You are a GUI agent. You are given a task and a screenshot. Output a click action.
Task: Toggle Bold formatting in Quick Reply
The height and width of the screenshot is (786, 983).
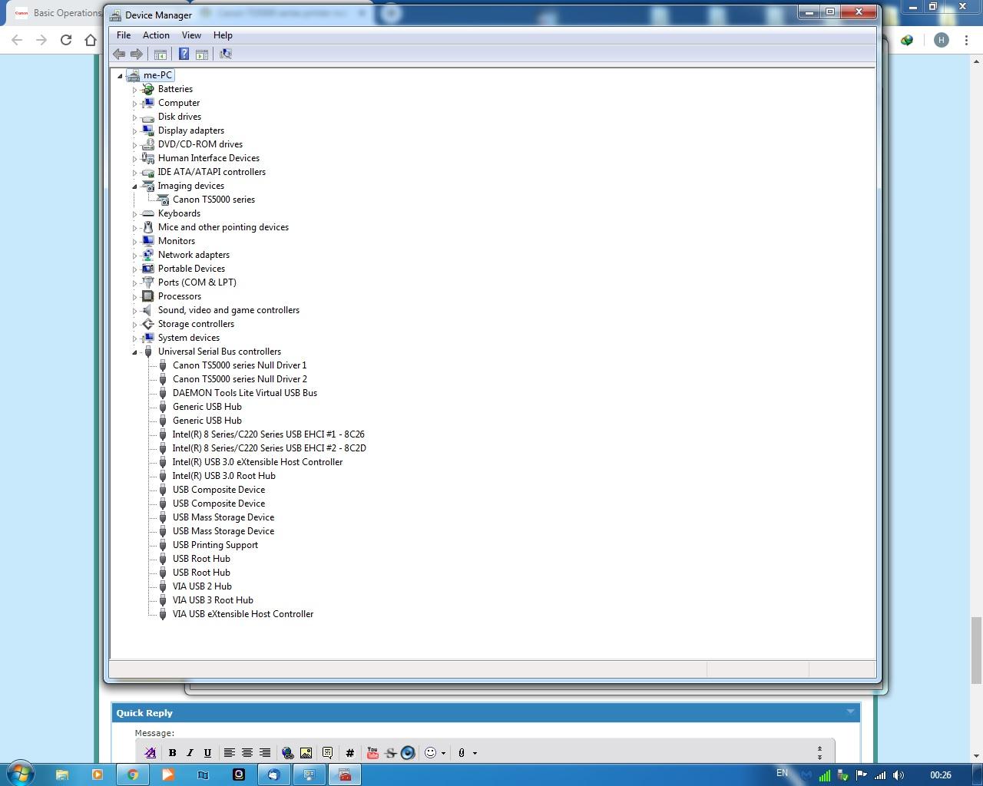point(172,753)
